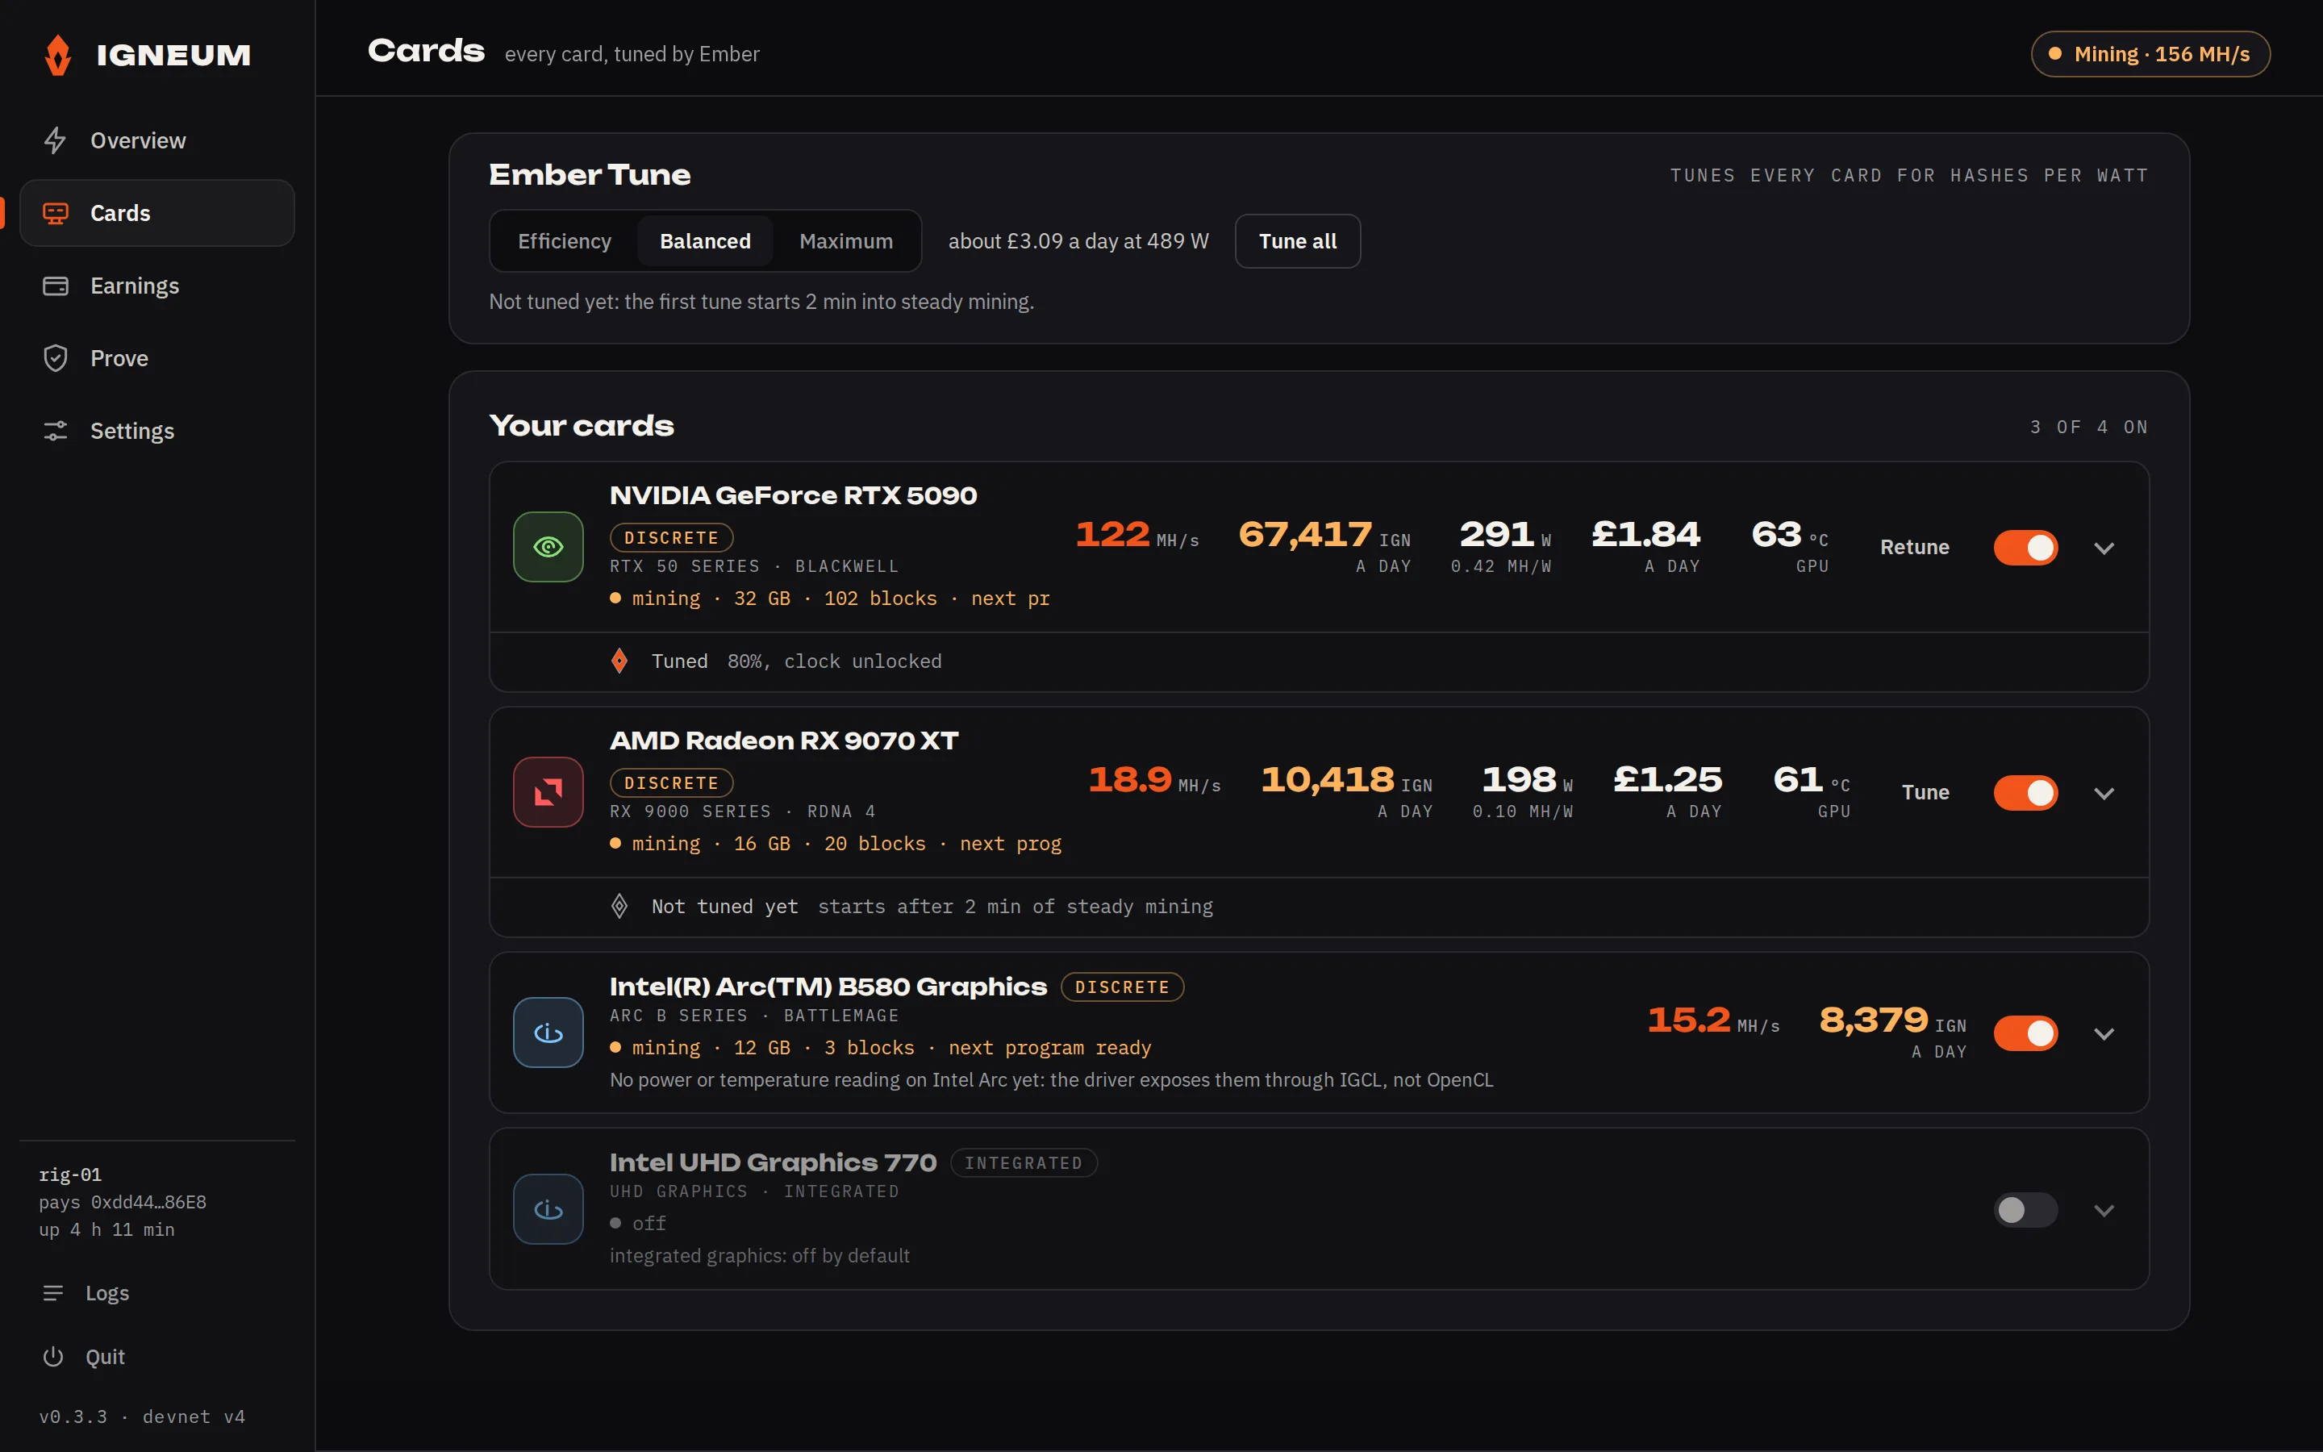The image size is (2323, 1452).
Task: Go to the Overview page
Action: 156,140
